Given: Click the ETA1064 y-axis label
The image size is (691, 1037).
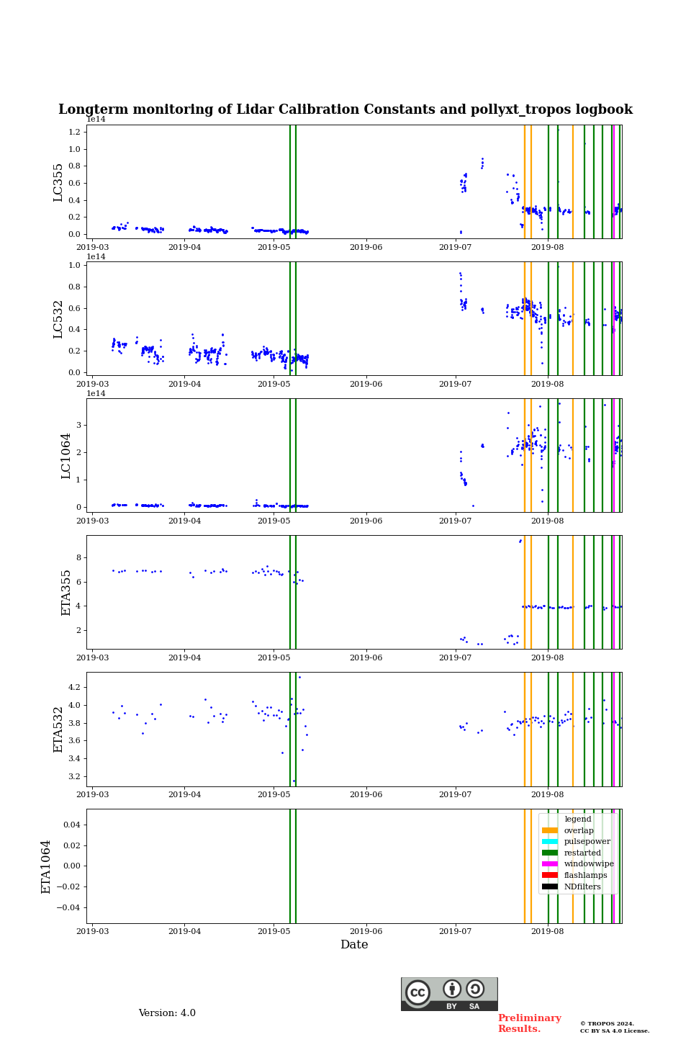Looking at the screenshot, I should (x=47, y=866).
